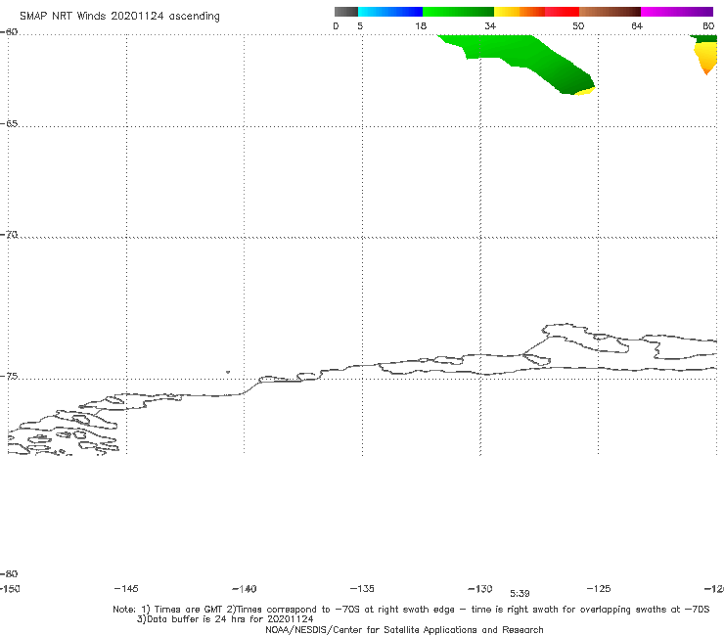Click the -135 longitude label
724x636 pixels.
pyautogui.click(x=362, y=588)
